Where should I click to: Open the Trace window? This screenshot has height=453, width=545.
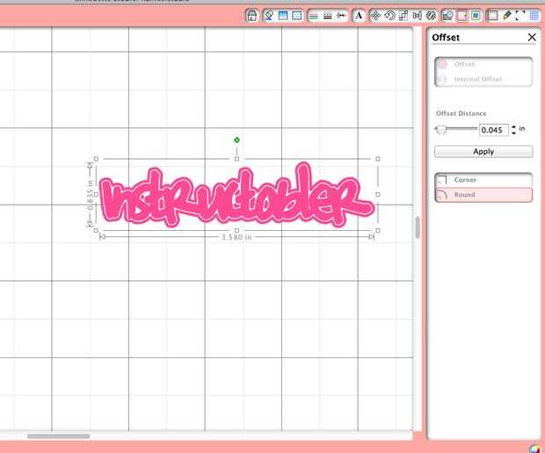point(476,16)
